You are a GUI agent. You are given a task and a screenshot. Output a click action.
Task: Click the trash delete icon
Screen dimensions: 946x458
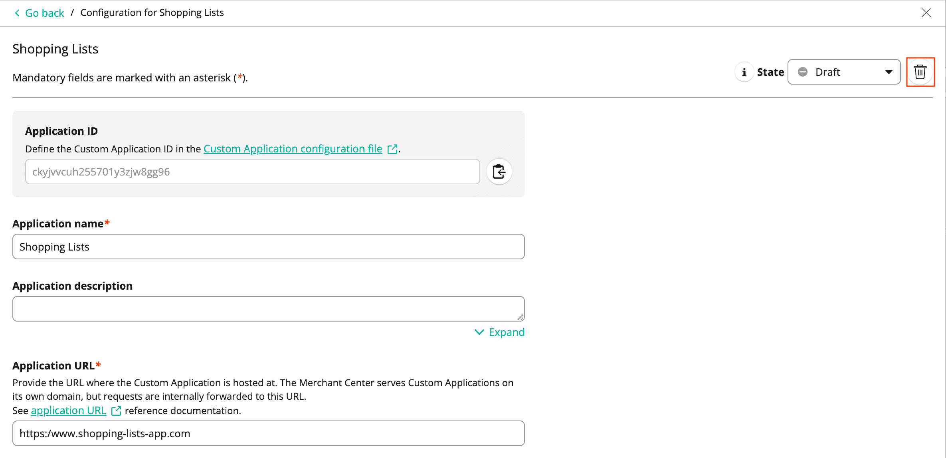coord(920,72)
